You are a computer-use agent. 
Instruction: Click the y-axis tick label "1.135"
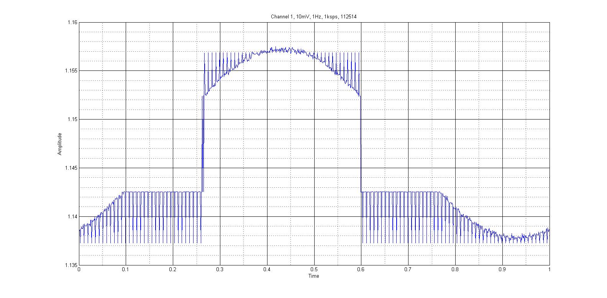coord(71,265)
